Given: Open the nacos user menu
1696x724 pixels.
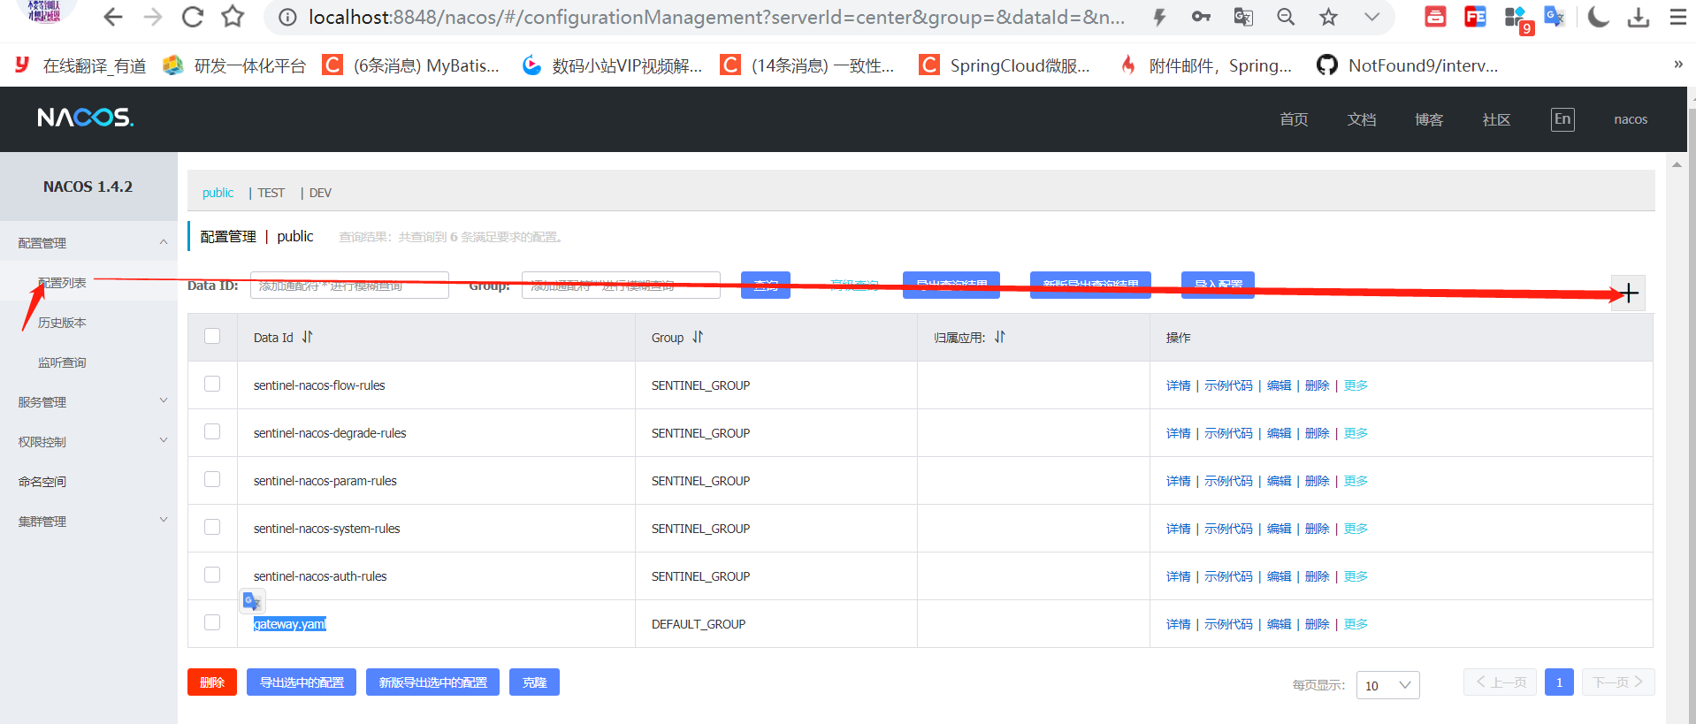Looking at the screenshot, I should point(1631,119).
